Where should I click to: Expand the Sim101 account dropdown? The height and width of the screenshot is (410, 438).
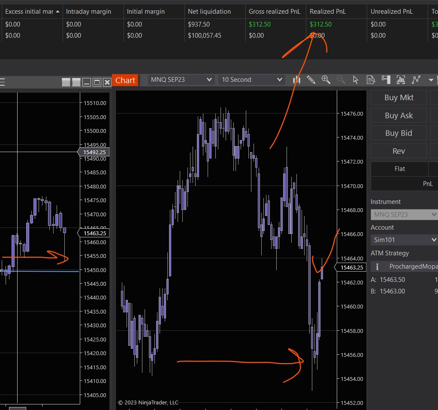point(404,240)
